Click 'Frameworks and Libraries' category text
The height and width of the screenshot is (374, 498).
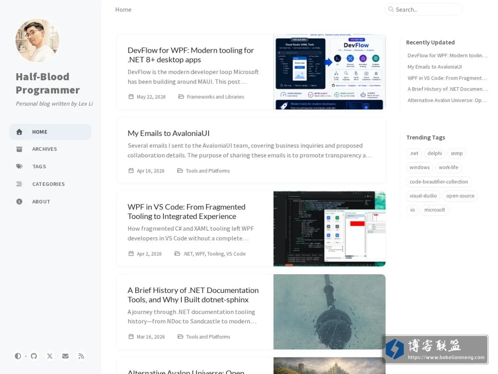[215, 97]
